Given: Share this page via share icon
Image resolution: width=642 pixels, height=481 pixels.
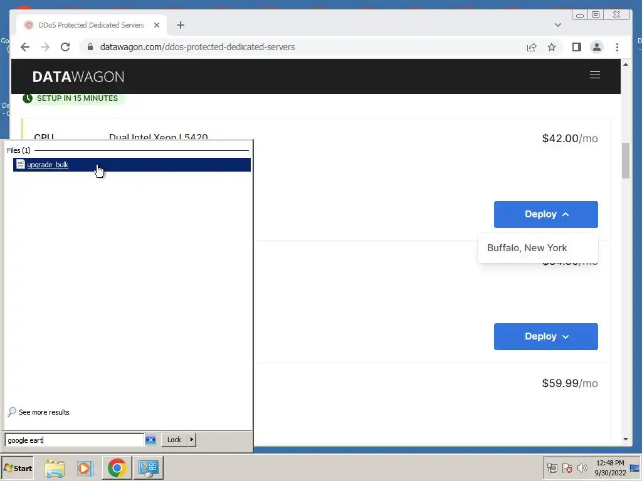Looking at the screenshot, I should tap(532, 47).
